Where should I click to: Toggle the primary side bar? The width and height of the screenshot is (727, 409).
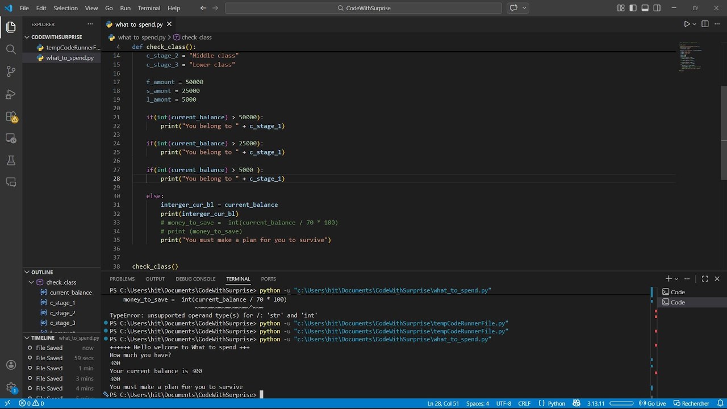click(x=633, y=8)
